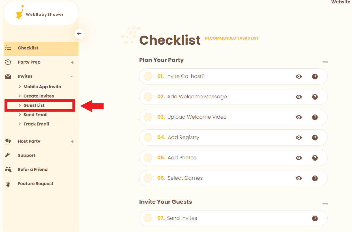This screenshot has height=232, width=352.
Task: Expand the Party Prep menu section
Action: 72,62
